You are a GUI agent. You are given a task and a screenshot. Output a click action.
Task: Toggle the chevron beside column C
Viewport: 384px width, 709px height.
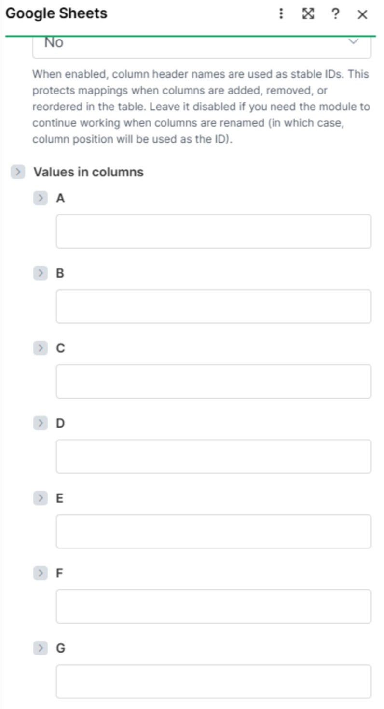click(41, 348)
